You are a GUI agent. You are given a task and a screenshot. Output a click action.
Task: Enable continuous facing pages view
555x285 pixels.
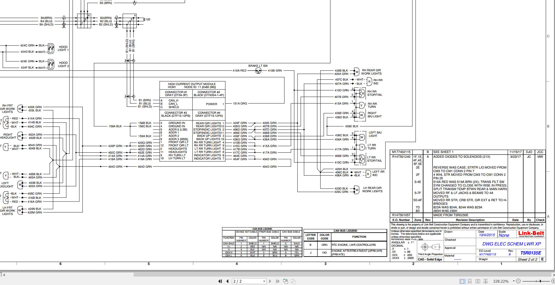point(485,281)
